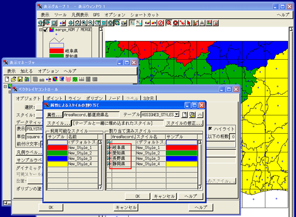Expand the top tree node in 表示マネージャ
296x217 pixels.
(x=6, y=86)
